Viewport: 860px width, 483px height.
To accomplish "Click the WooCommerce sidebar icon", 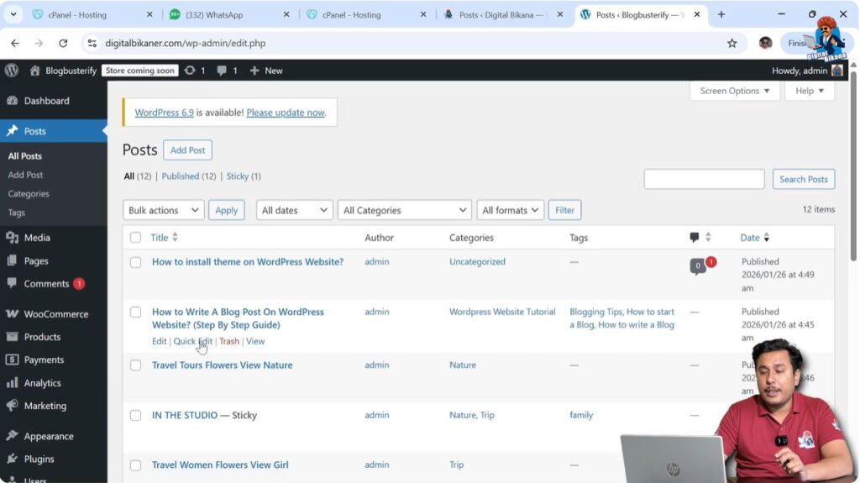I will [12, 313].
